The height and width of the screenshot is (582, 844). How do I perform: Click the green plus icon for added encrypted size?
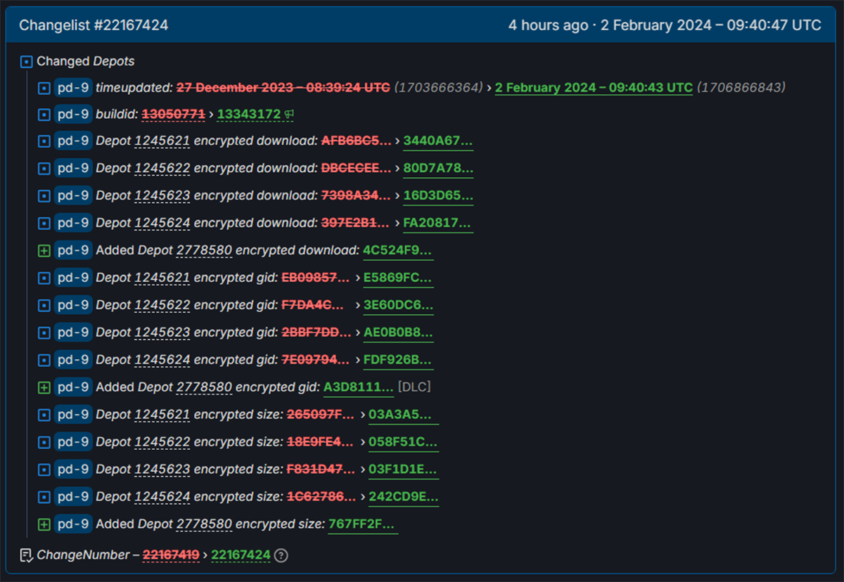pos(44,524)
